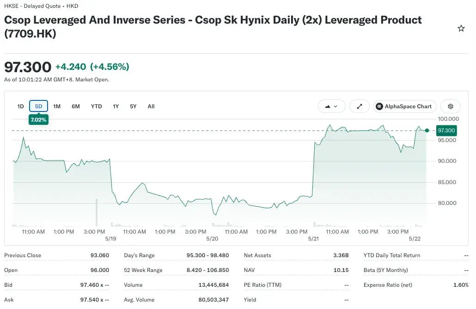Click the Yield label
The height and width of the screenshot is (309, 476).
(250, 300)
